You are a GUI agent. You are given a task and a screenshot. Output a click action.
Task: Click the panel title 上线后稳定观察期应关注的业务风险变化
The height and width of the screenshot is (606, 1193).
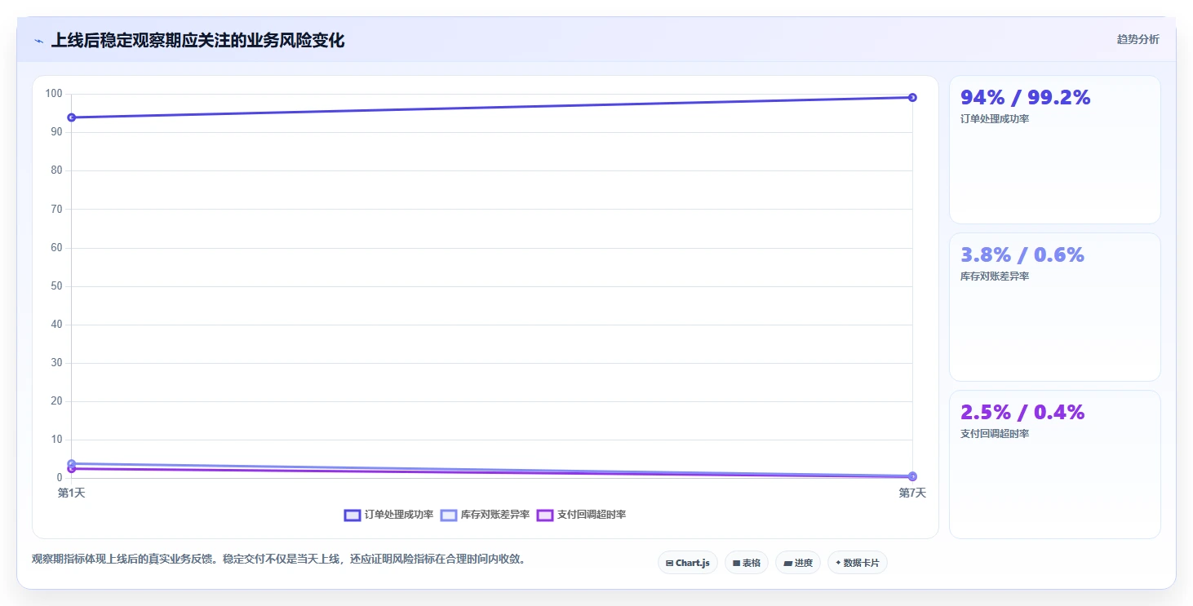click(x=197, y=41)
